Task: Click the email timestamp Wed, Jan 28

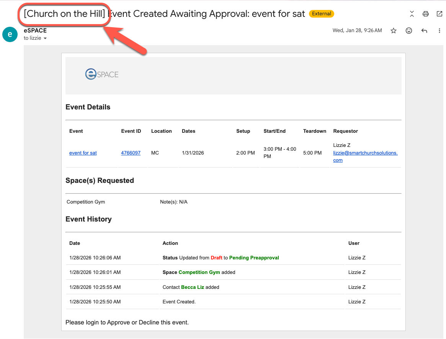Action: 357,31
